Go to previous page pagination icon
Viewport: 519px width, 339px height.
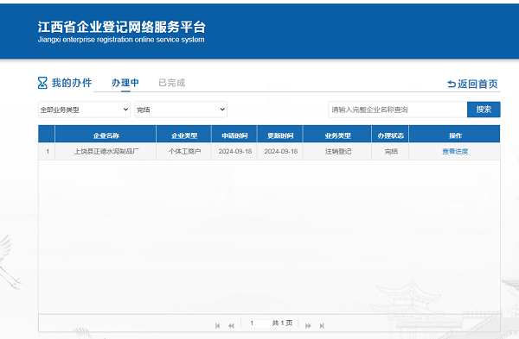pos(231,326)
